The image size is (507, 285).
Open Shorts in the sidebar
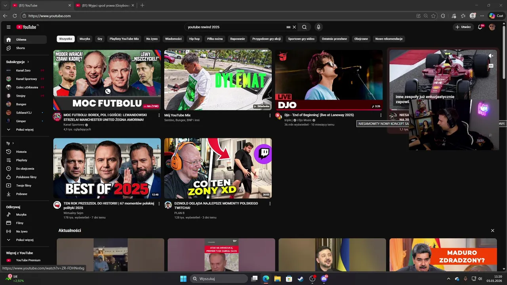25,48
